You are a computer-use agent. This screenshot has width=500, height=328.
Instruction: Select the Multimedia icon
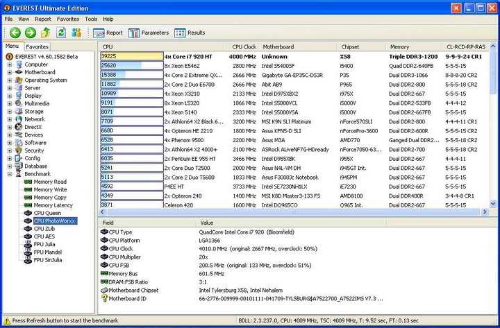[19, 103]
